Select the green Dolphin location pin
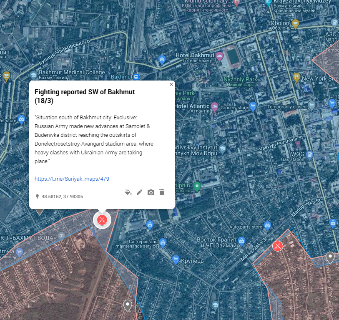Screen dimensions: 339x320 [x=197, y=187]
